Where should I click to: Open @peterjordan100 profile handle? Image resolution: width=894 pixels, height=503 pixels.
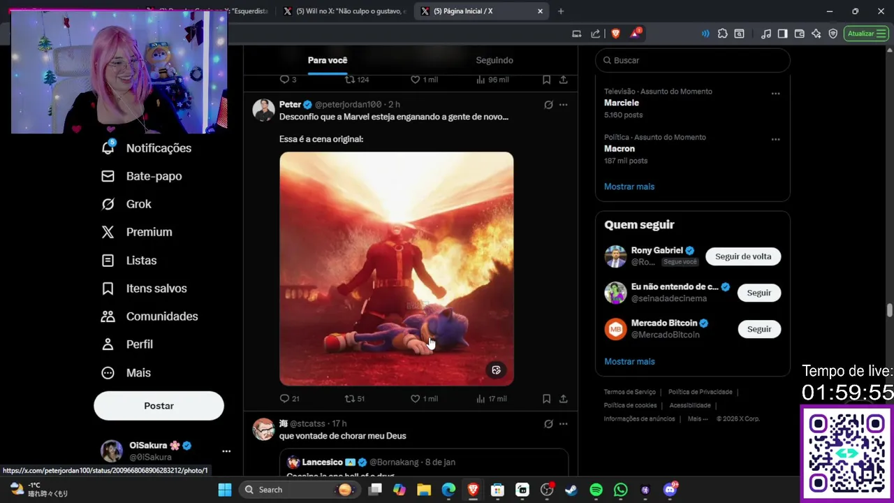[348, 104]
